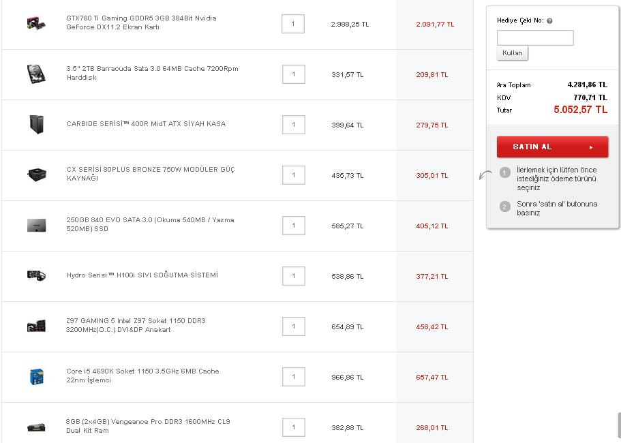The image size is (621, 443).
Task: Click the GTX780 Ti graphics card thumbnail
Action: coord(36,23)
